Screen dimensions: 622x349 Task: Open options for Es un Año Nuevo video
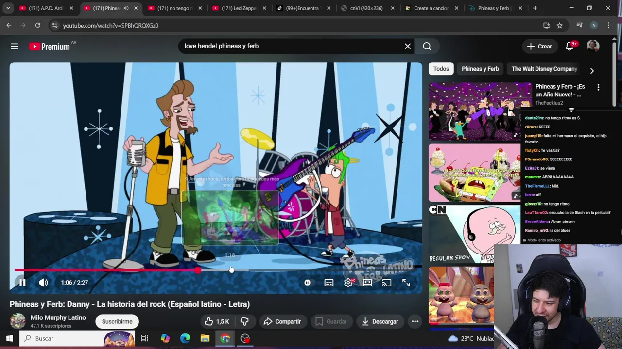click(598, 87)
